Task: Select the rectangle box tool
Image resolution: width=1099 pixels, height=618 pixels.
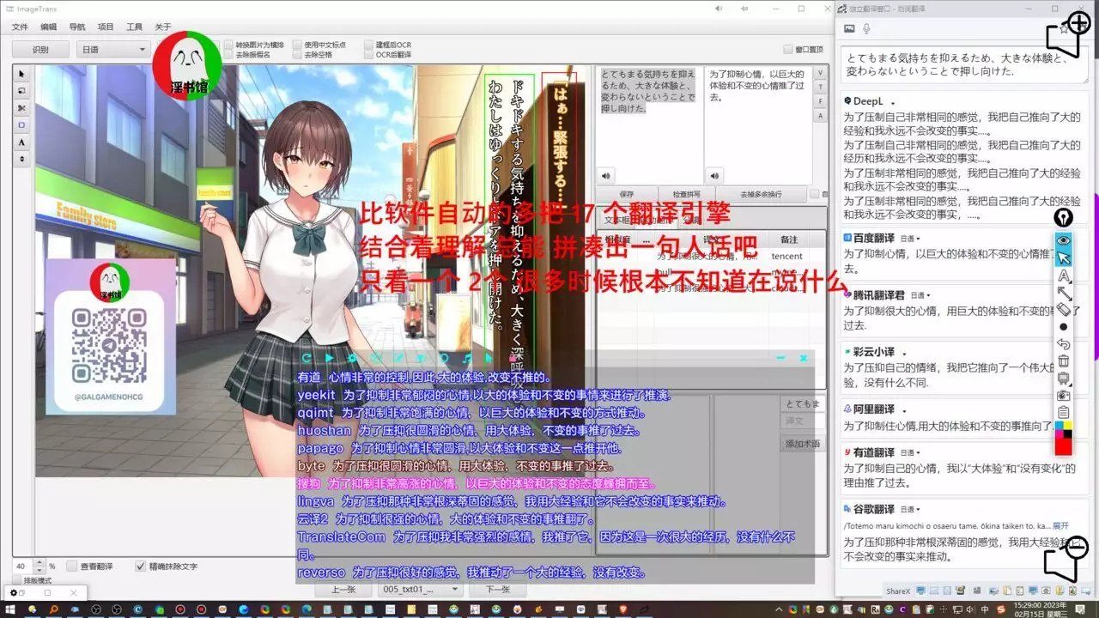Action: tap(22, 124)
